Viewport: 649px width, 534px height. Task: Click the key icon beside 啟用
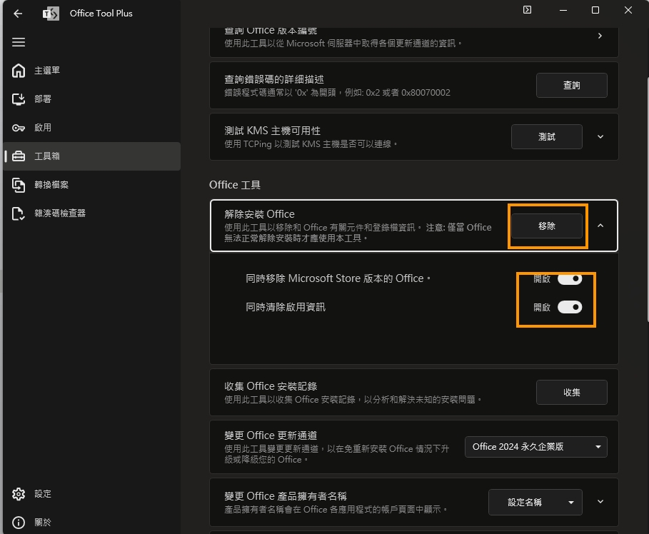19,128
